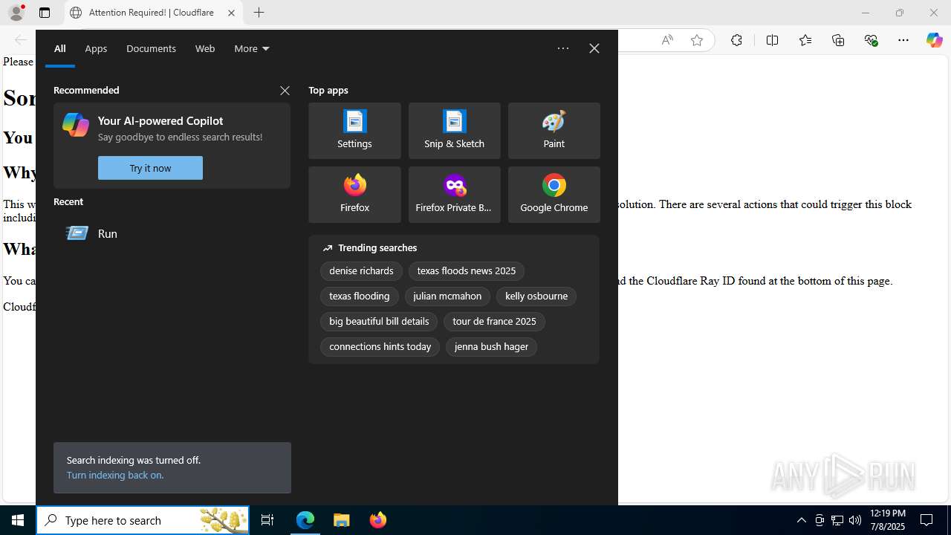Open the Run recent item

[x=172, y=233]
